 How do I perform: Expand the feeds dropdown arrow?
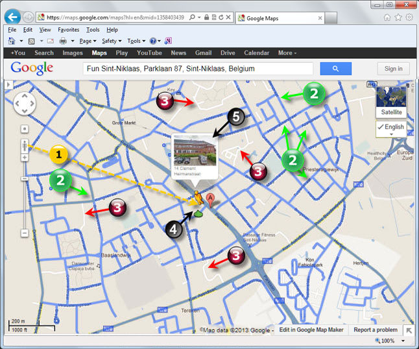(42, 41)
